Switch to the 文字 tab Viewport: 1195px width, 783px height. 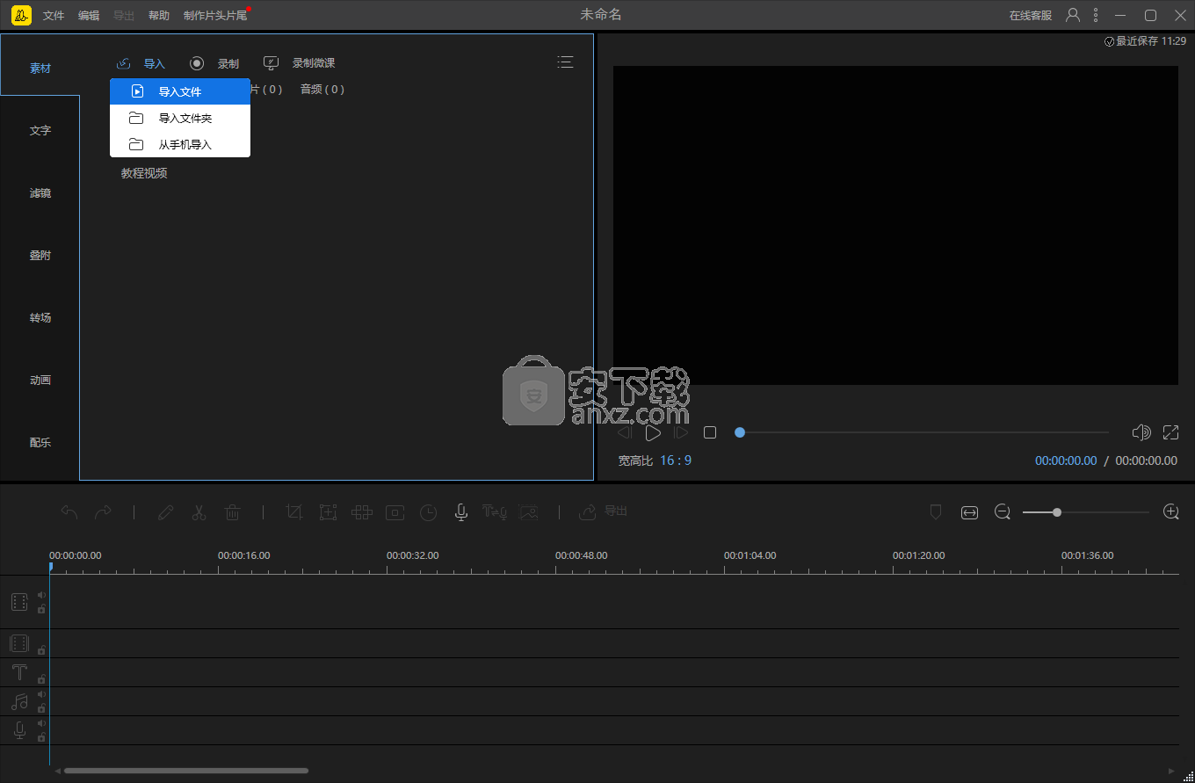pyautogui.click(x=40, y=130)
